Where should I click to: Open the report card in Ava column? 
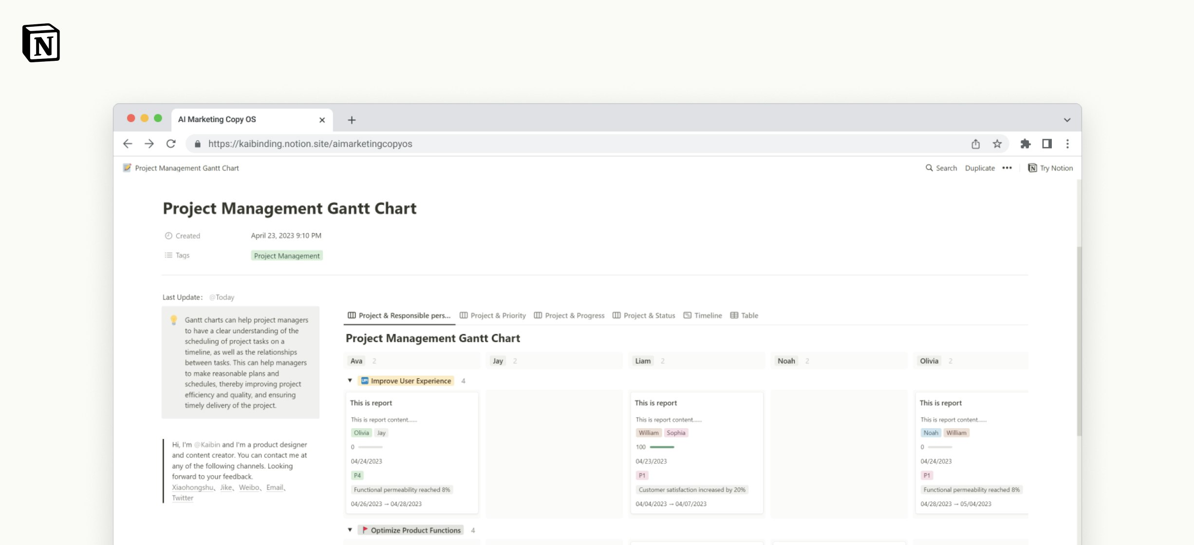412,453
